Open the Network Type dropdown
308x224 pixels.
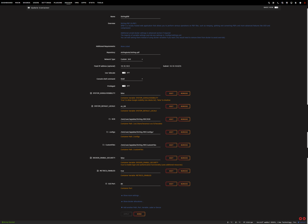[x=132, y=59]
